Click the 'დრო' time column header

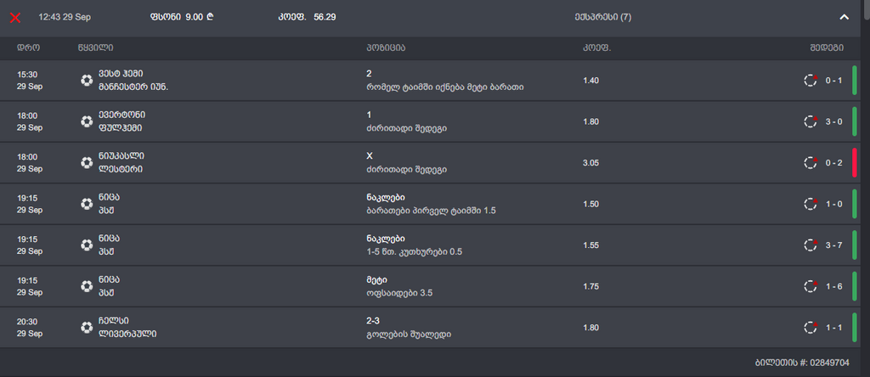[29, 48]
